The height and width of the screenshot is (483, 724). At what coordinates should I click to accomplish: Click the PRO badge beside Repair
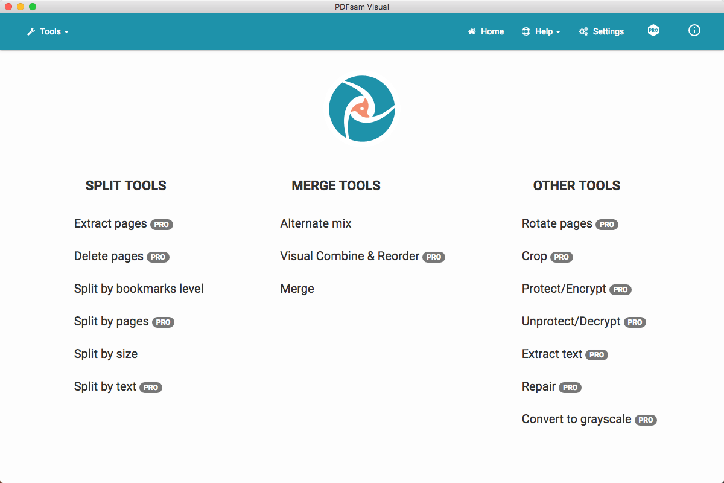[x=570, y=388]
